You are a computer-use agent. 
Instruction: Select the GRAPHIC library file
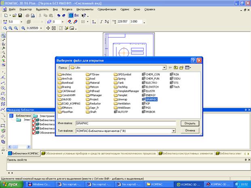point(149,99)
